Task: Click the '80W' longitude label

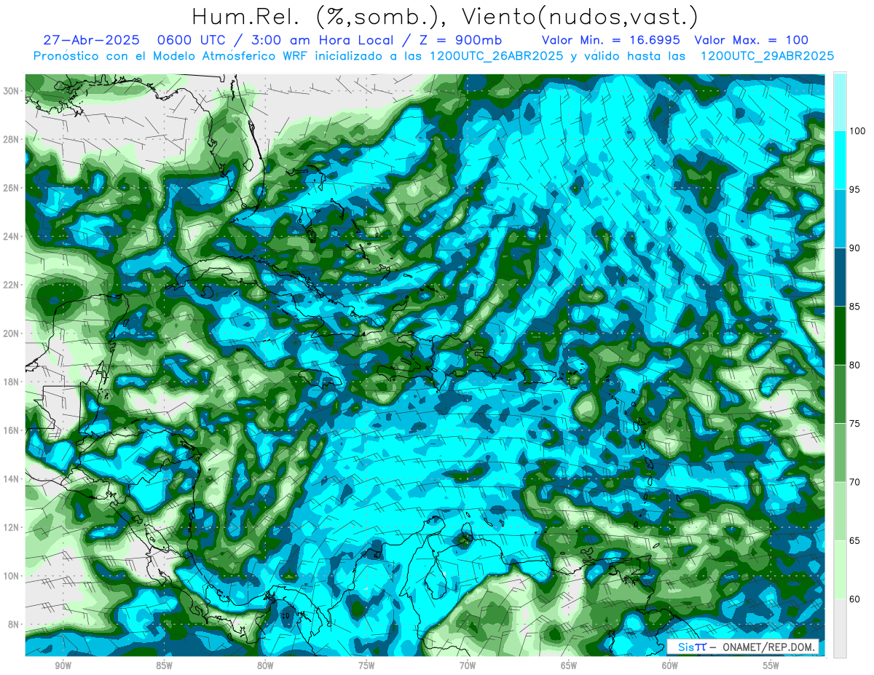Action: 265,666
